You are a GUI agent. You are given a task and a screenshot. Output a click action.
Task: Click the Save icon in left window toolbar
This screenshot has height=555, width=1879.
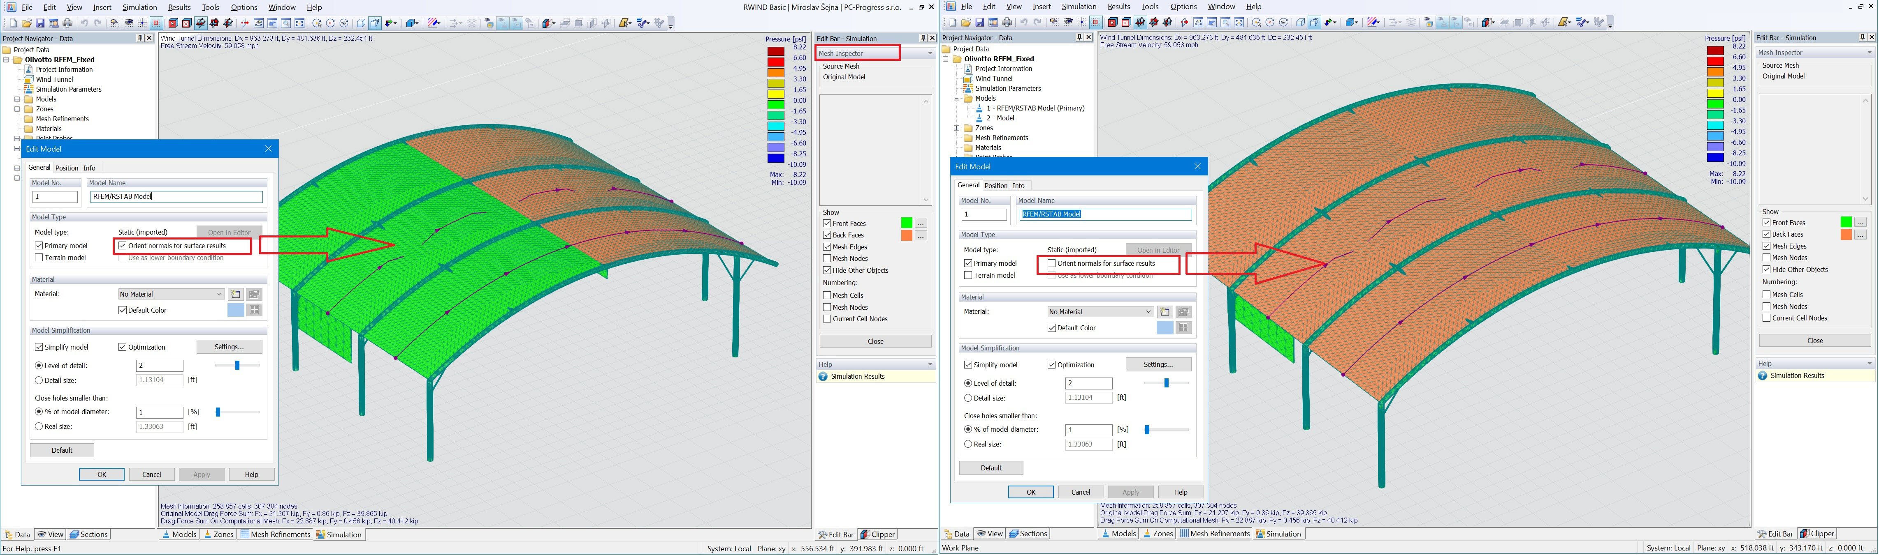(40, 23)
